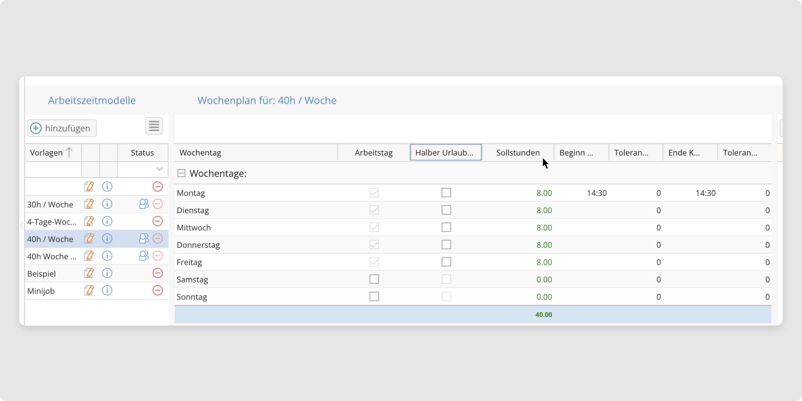The height and width of the screenshot is (401, 802).
Task: Select the Beispiel template row
Action: pos(41,274)
